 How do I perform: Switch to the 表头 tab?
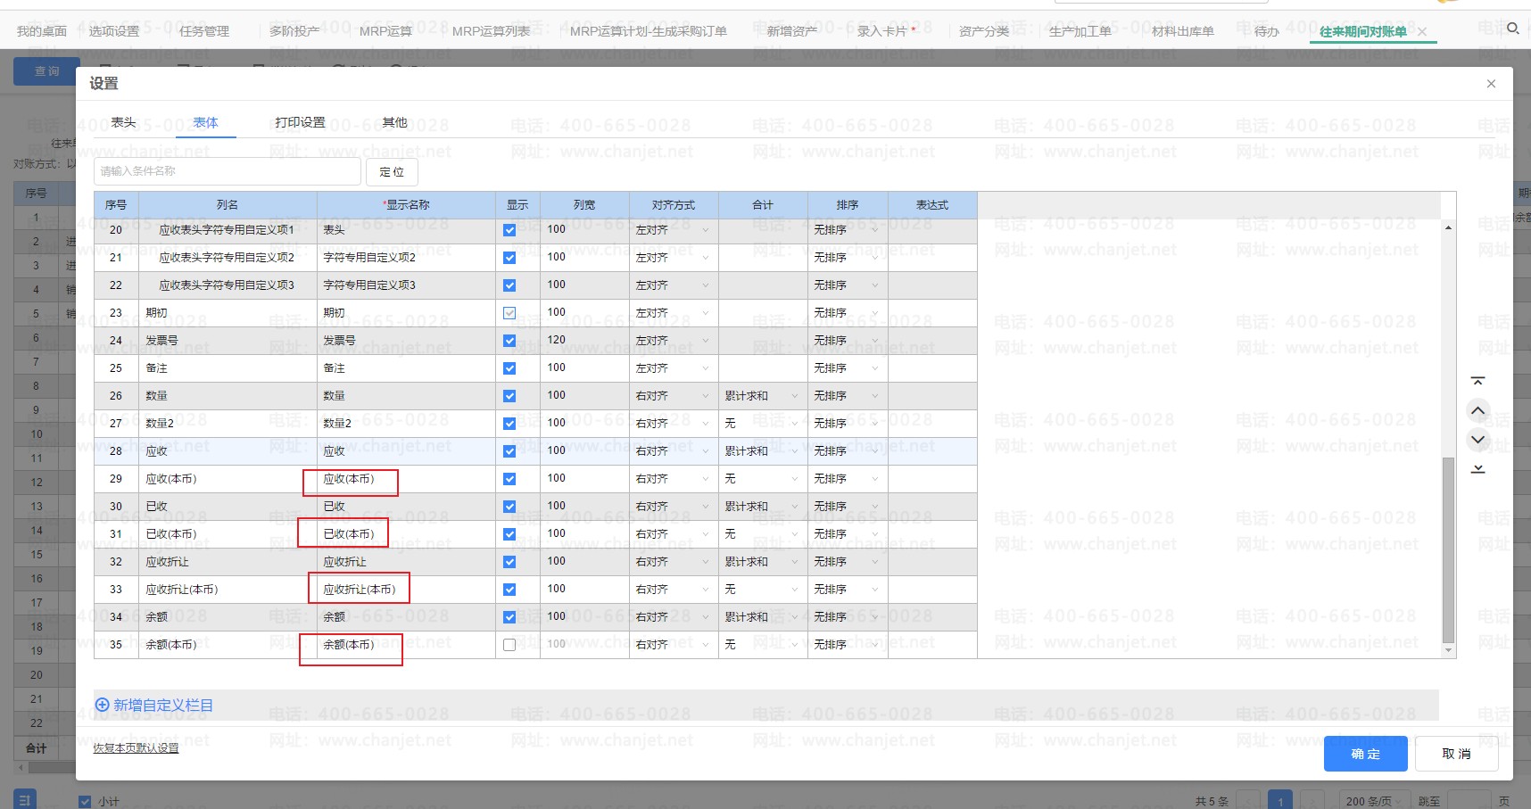[x=123, y=122]
